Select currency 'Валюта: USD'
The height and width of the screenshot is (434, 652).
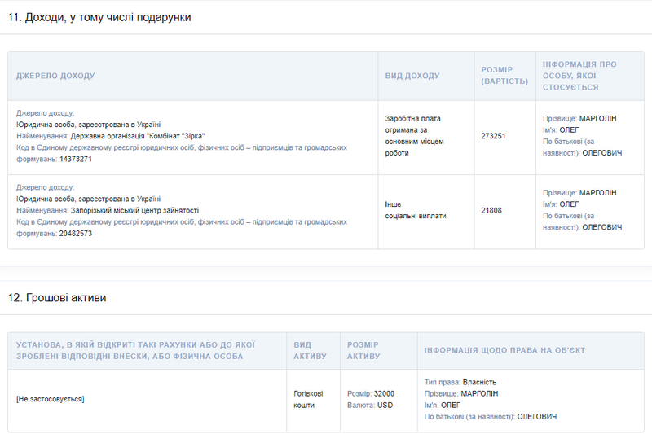370,406
